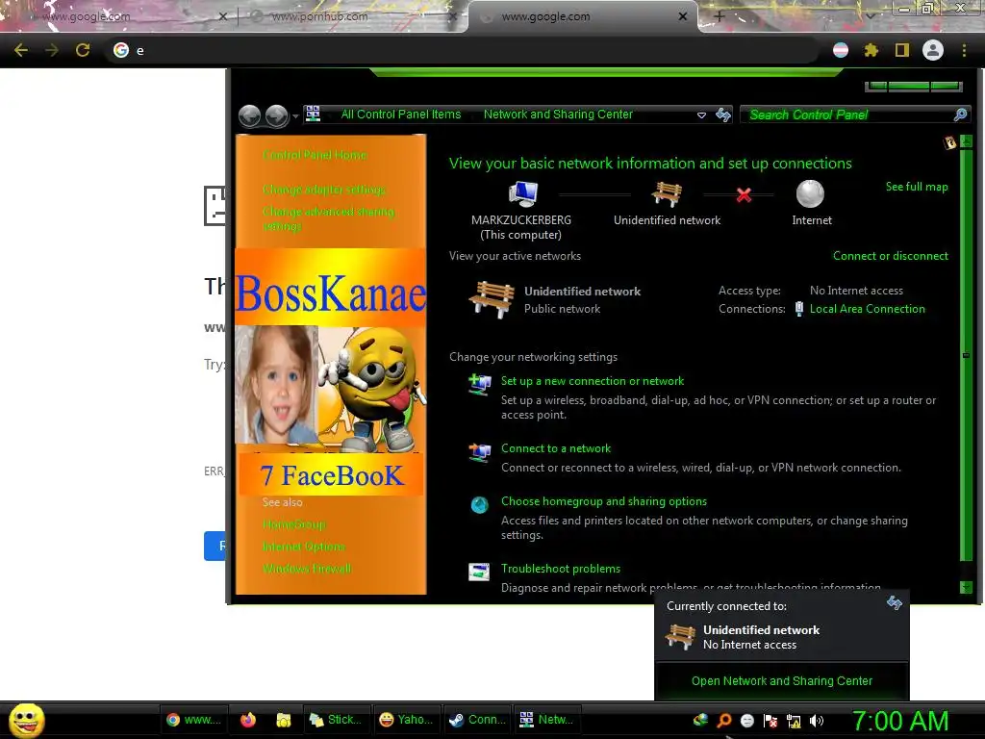Open Windows Firewall under See also
Image resolution: width=985 pixels, height=739 pixels.
(x=307, y=569)
